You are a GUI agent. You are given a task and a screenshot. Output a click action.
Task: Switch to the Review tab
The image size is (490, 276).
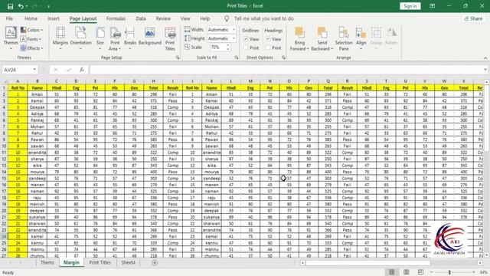tap(163, 18)
